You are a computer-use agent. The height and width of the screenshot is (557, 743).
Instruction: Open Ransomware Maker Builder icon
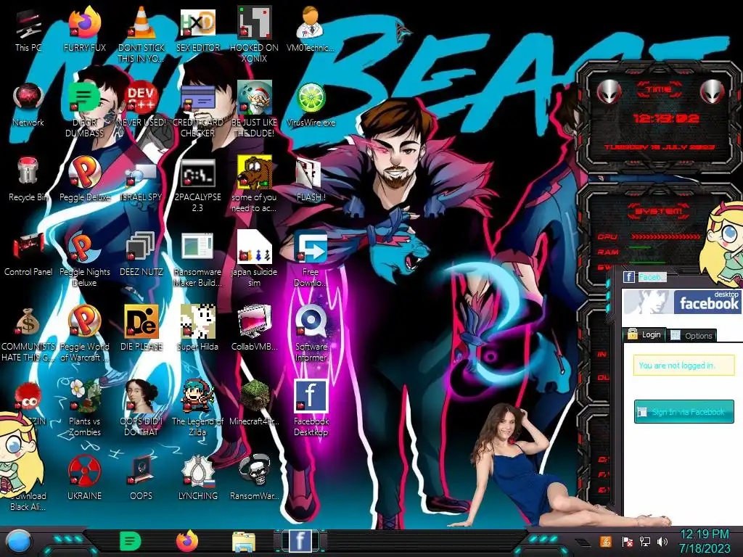tap(197, 247)
